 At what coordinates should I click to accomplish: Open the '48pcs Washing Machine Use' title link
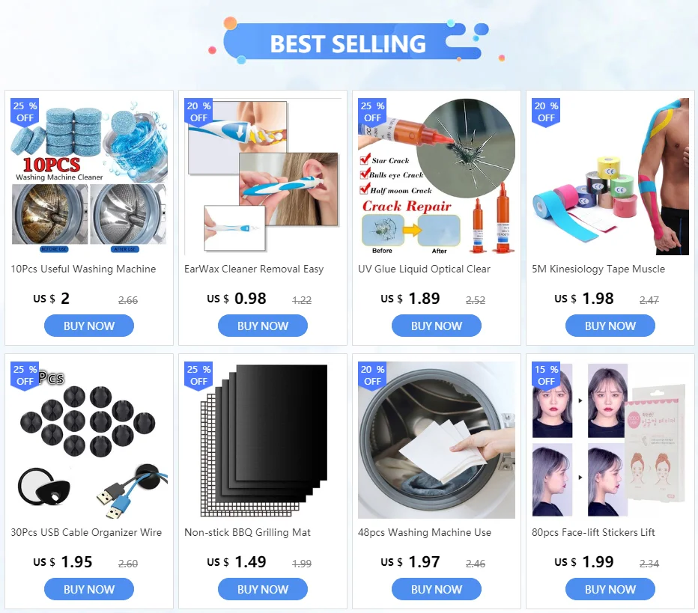[425, 532]
